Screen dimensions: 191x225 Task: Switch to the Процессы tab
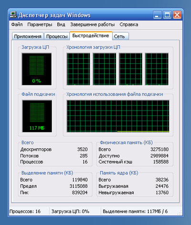[57, 36]
